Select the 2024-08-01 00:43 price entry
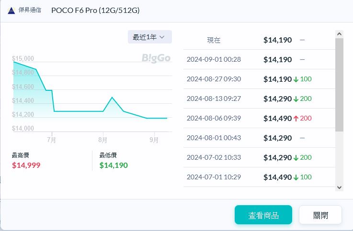This screenshot has height=231, width=353. 259,138
